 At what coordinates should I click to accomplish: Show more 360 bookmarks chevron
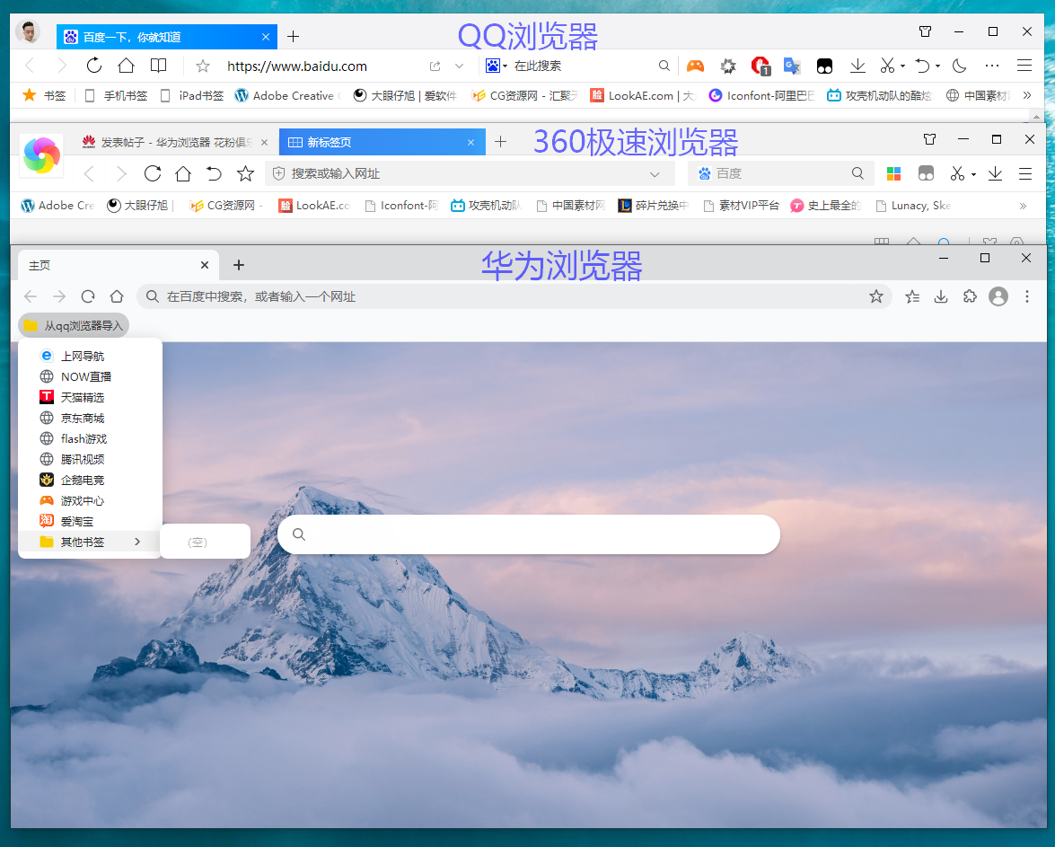click(1023, 206)
